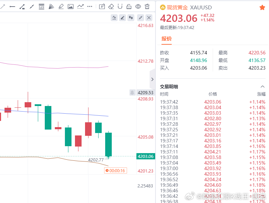Screen dimensions: 269x203
Task: Open more drawing tools ellipsis menu
Action: click(90, 7)
